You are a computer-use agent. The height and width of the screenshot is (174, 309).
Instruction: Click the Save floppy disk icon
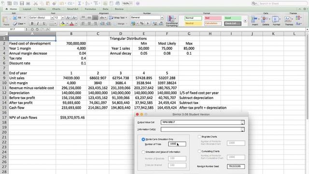coord(22,3)
